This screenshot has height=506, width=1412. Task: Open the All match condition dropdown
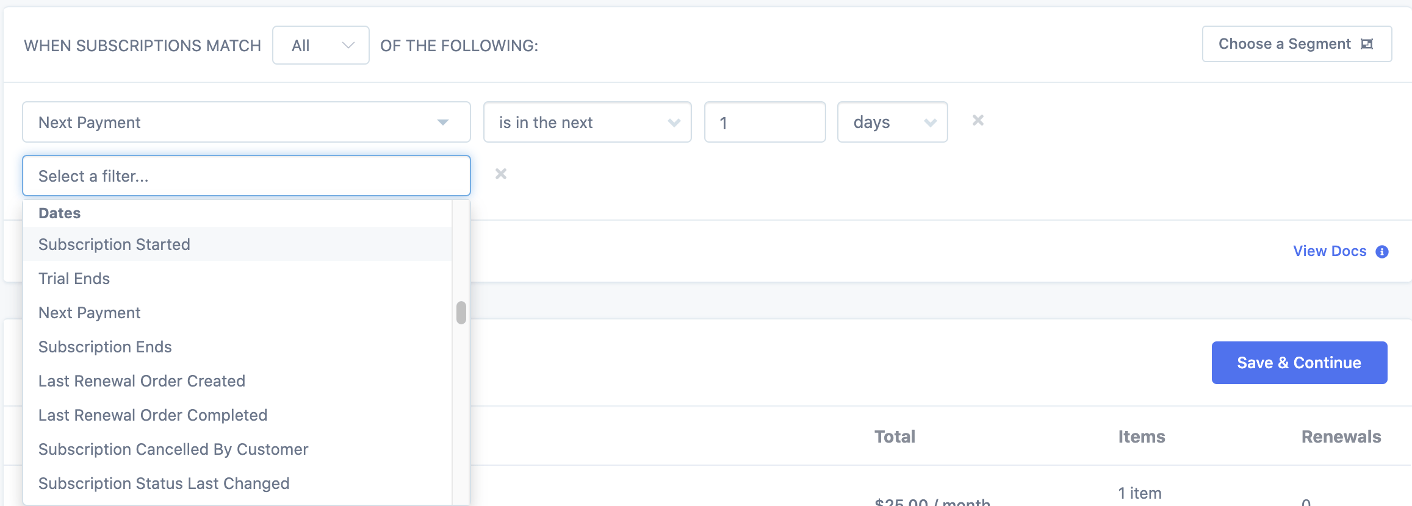(320, 45)
